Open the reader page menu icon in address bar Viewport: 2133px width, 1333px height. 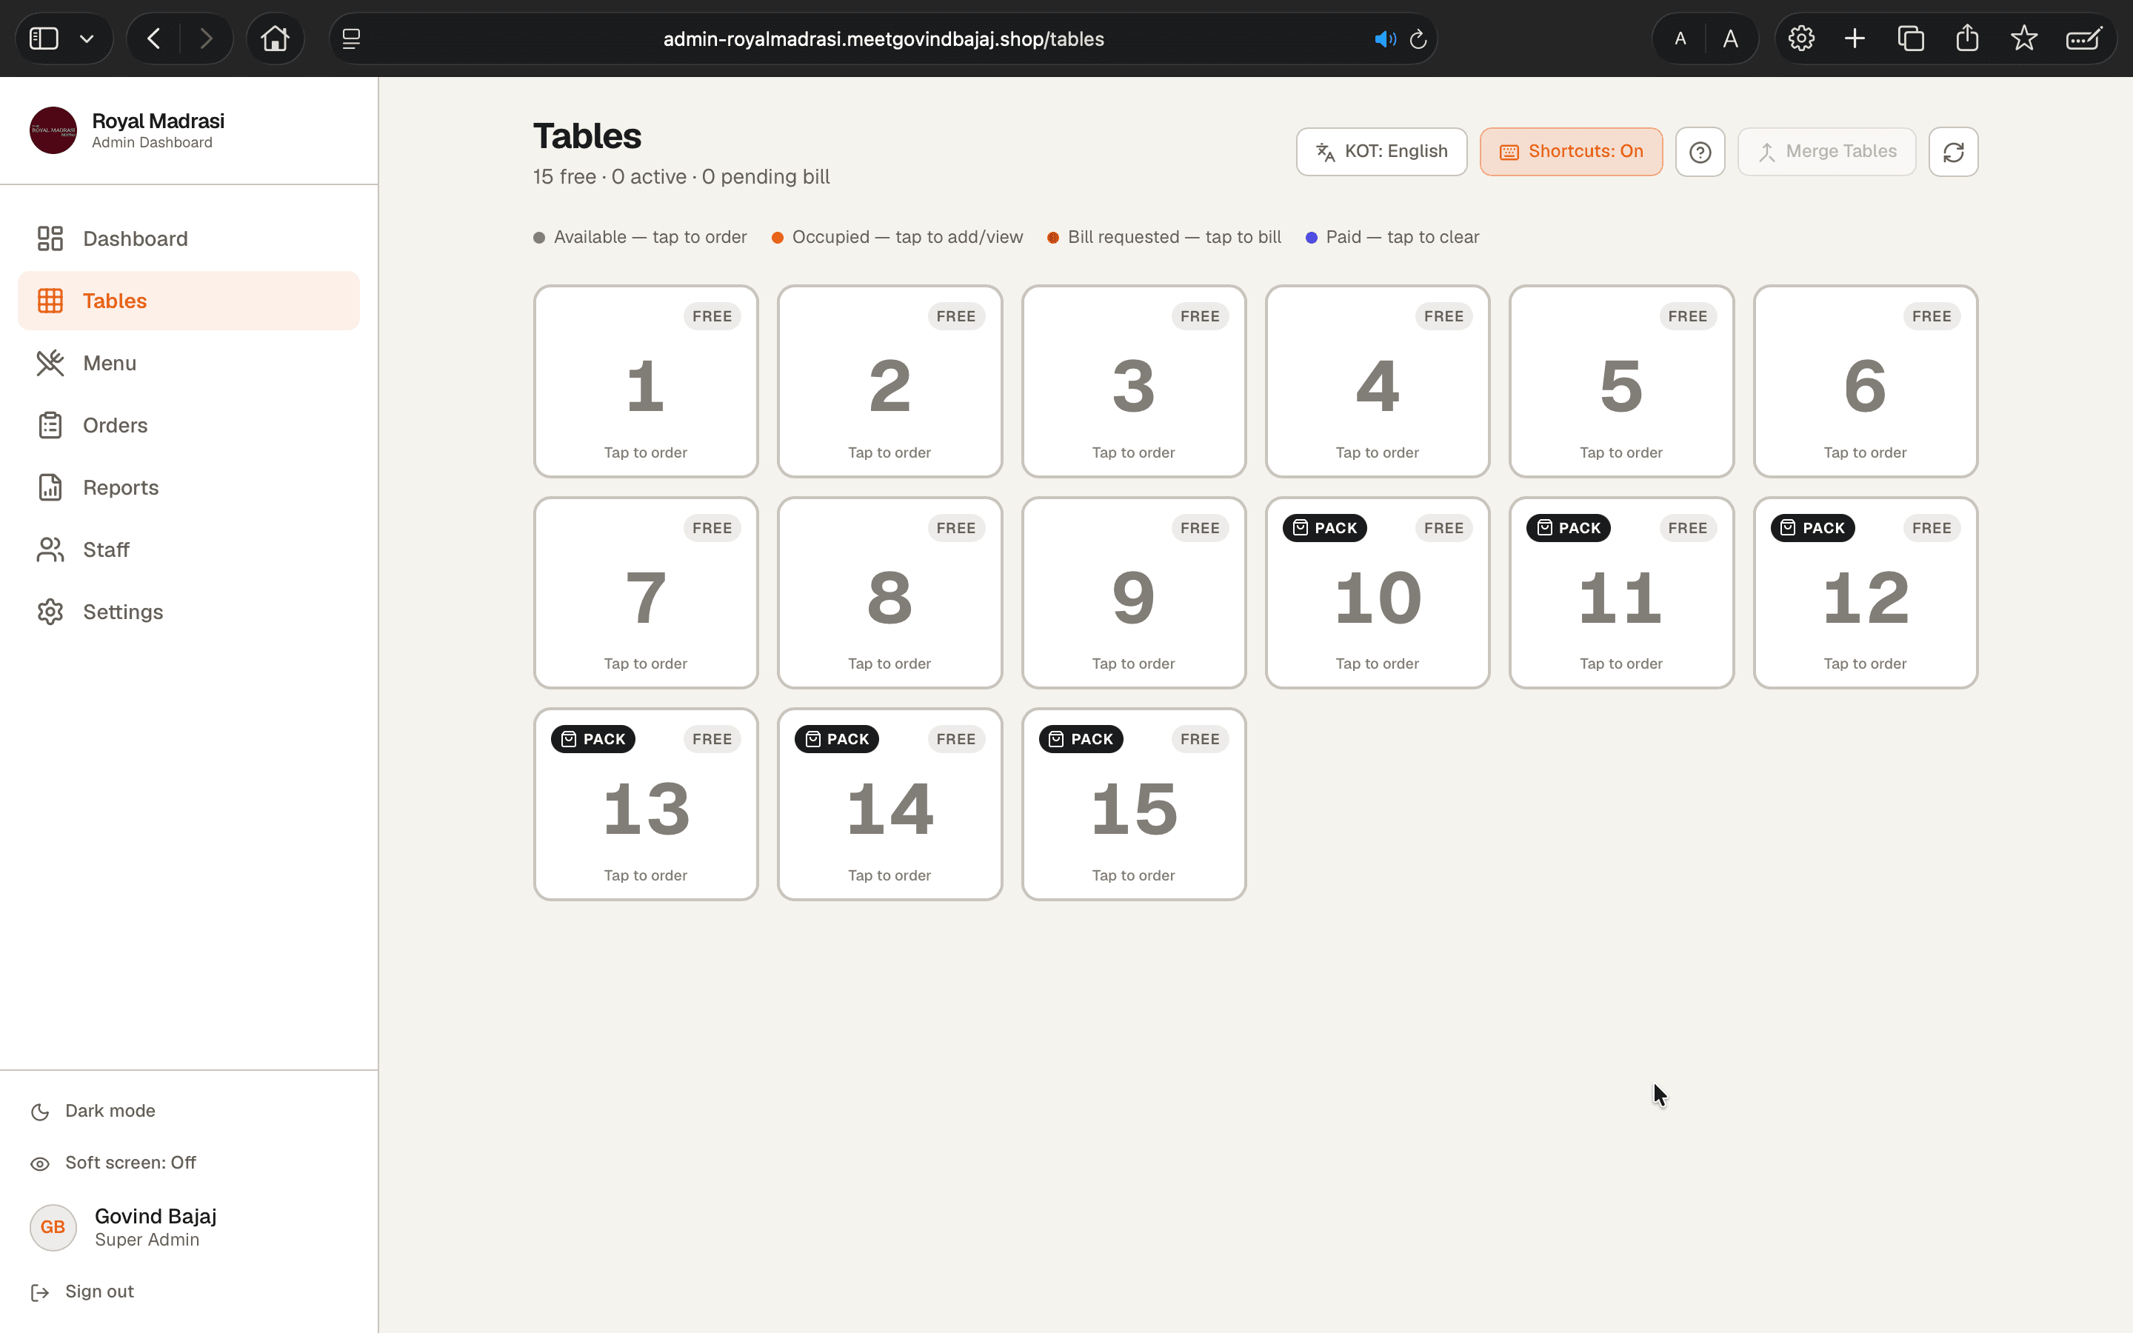click(351, 39)
